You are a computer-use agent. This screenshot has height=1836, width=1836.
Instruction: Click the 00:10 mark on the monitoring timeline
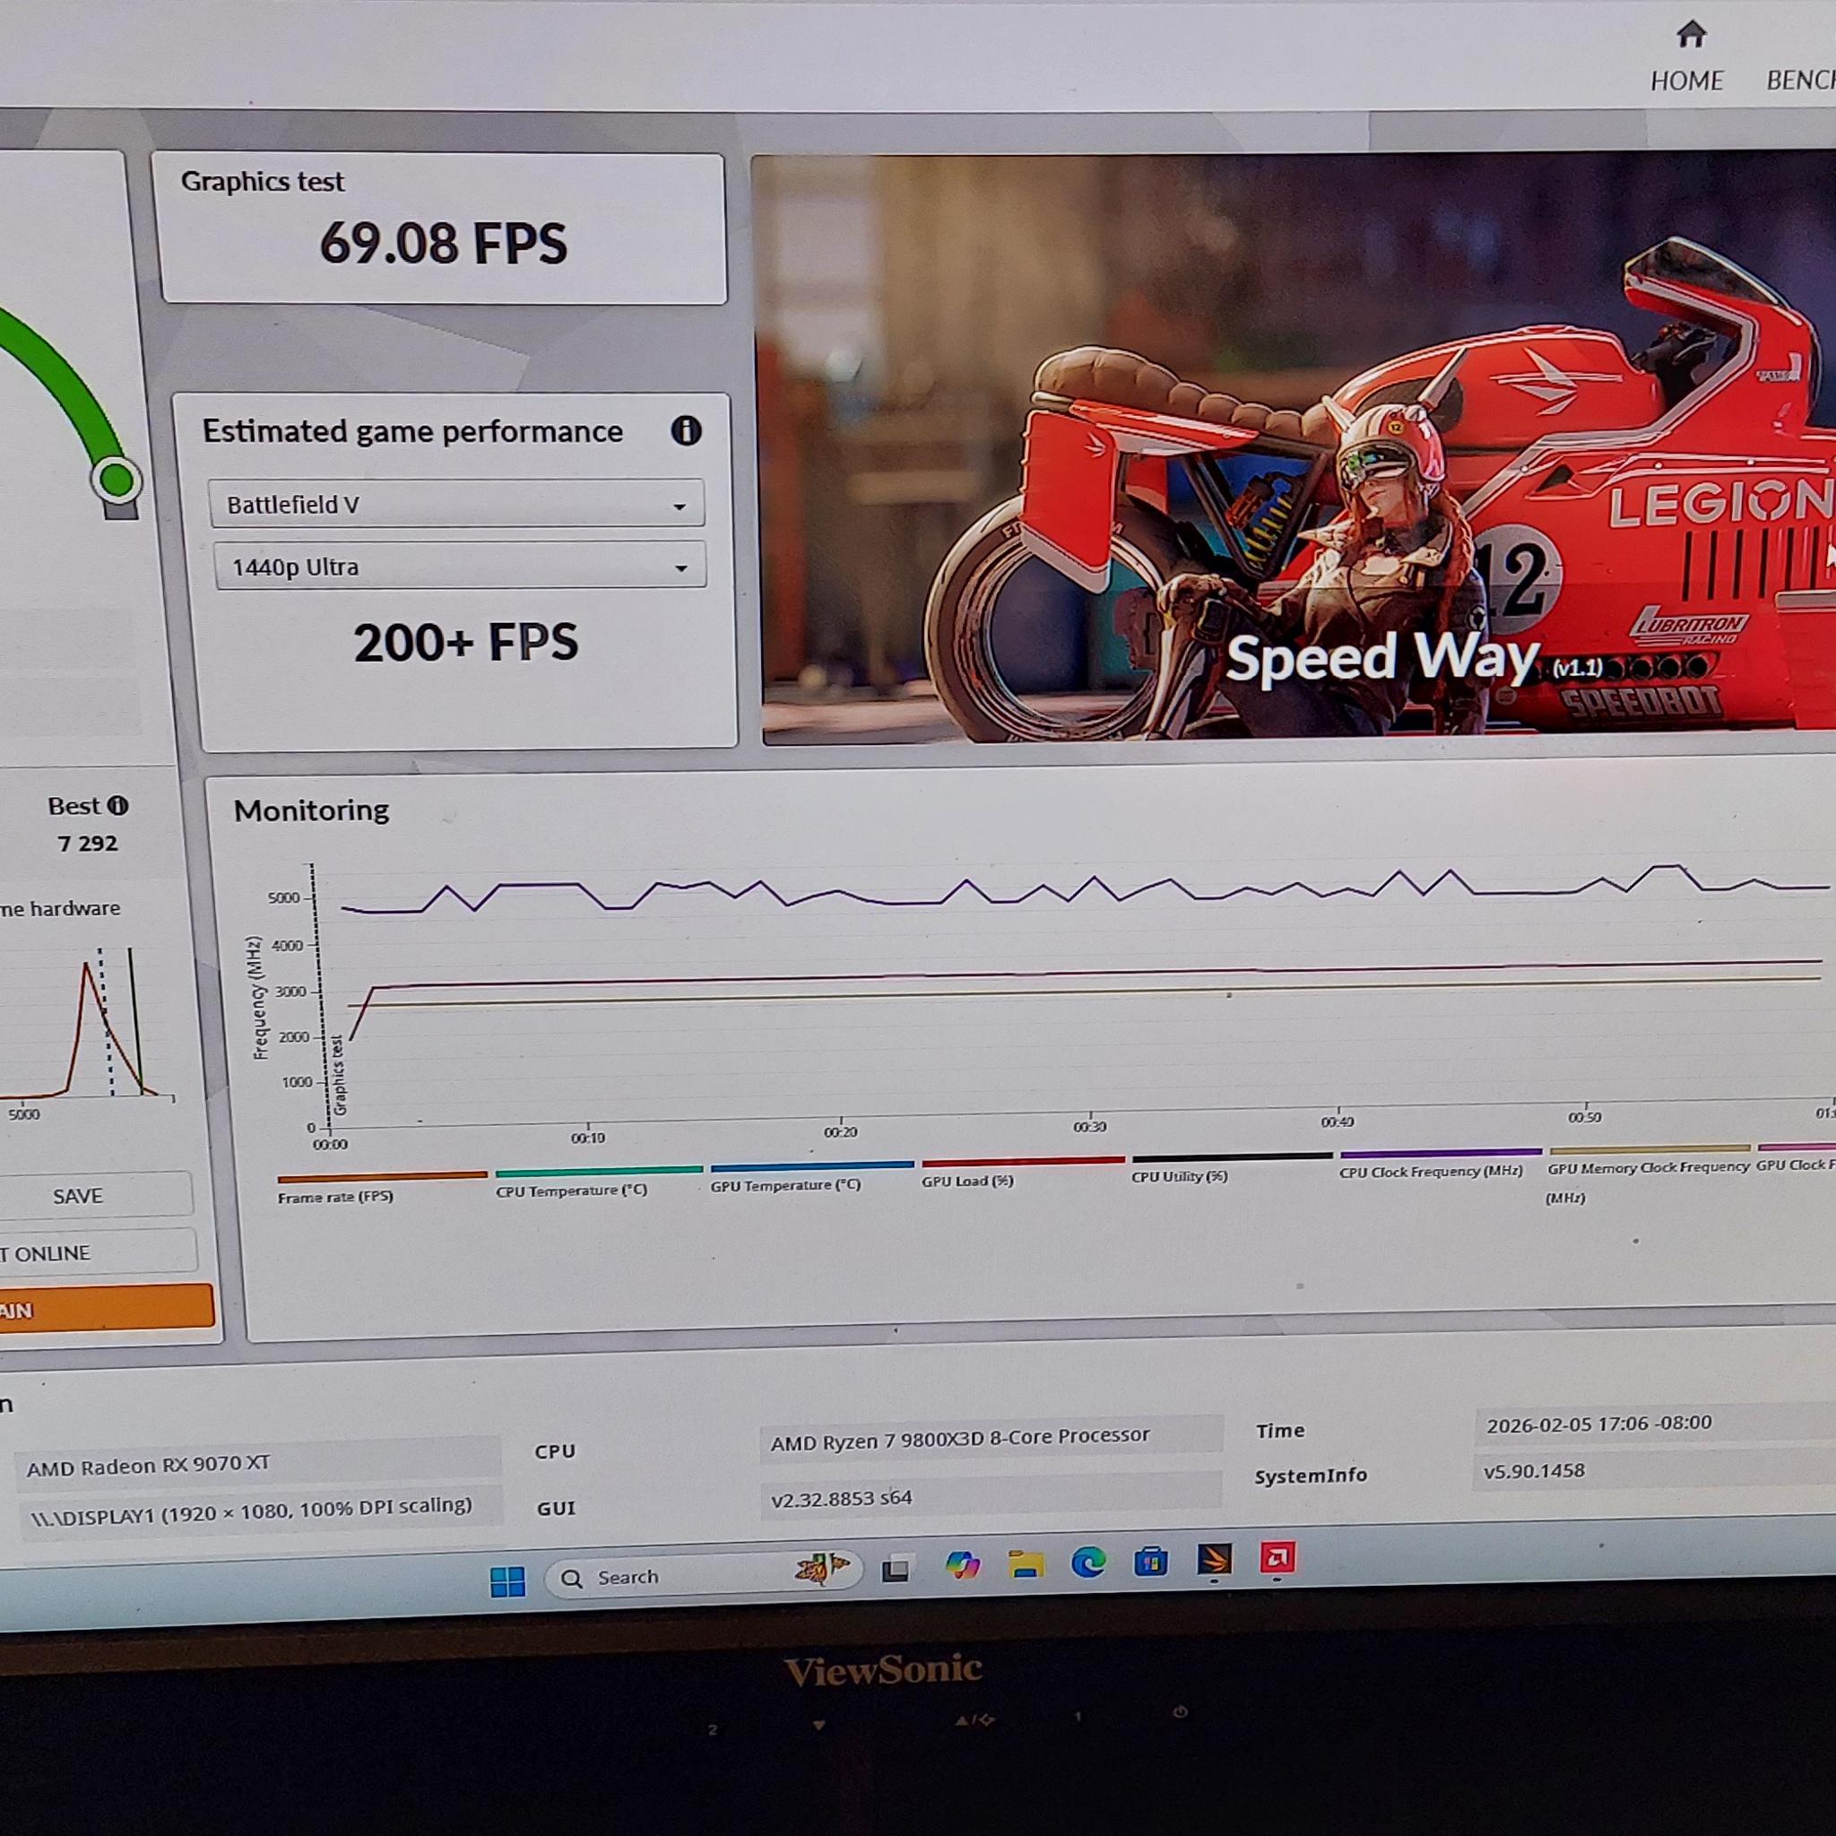click(x=587, y=1137)
